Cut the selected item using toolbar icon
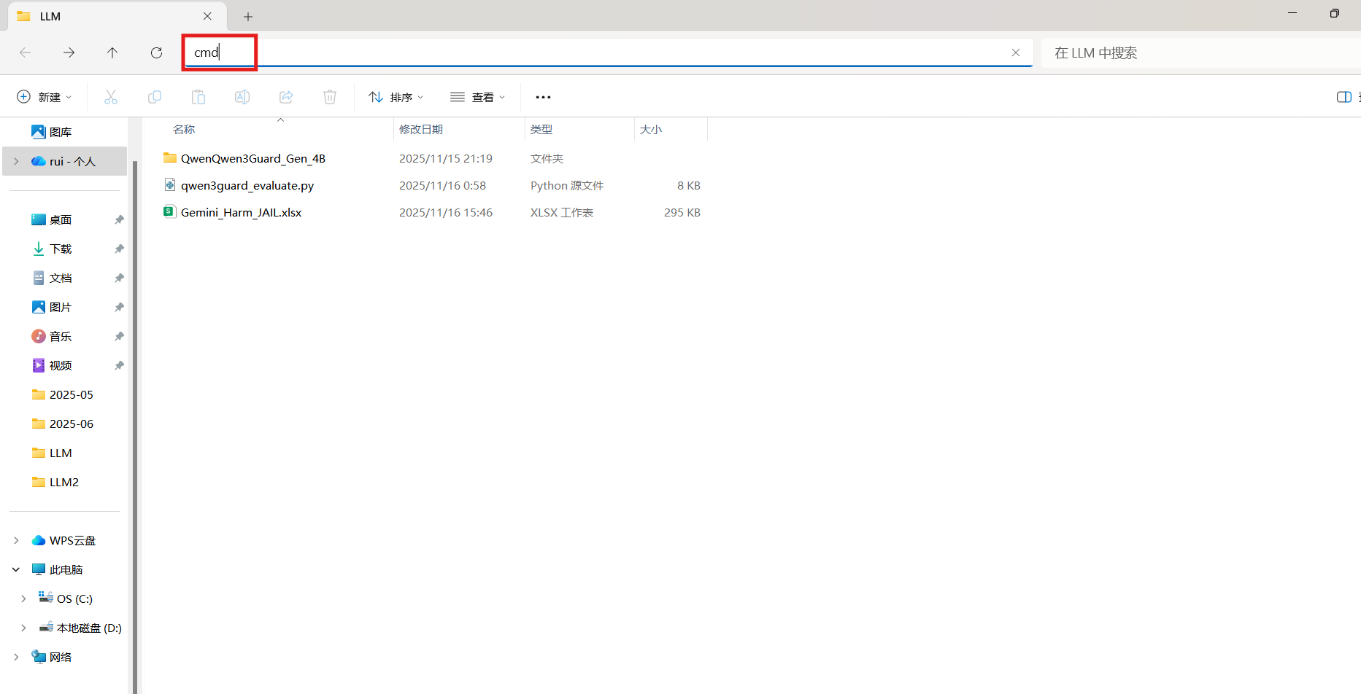 110,96
